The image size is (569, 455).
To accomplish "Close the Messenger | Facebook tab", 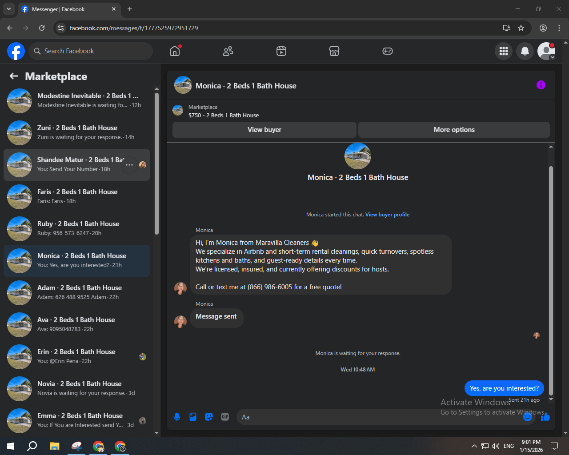I will [114, 9].
